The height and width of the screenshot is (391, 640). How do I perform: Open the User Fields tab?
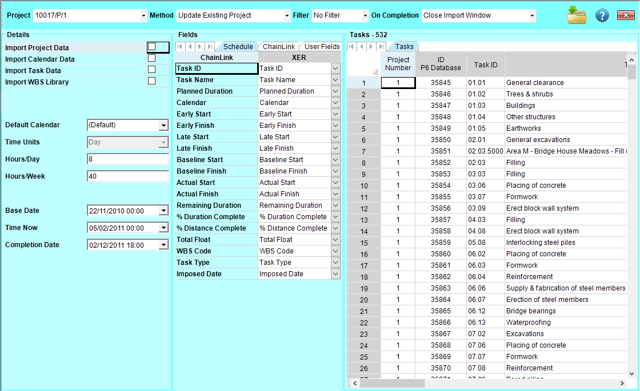tap(322, 47)
